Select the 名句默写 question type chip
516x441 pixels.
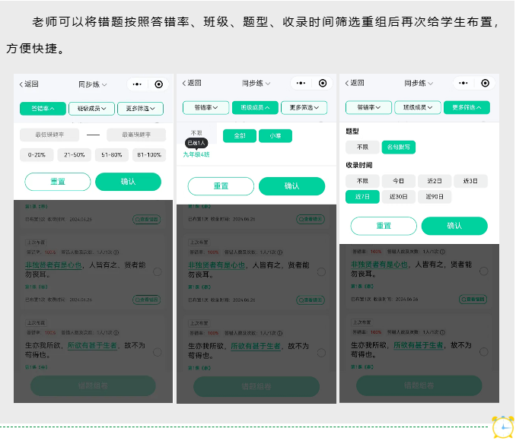pyautogui.click(x=398, y=147)
